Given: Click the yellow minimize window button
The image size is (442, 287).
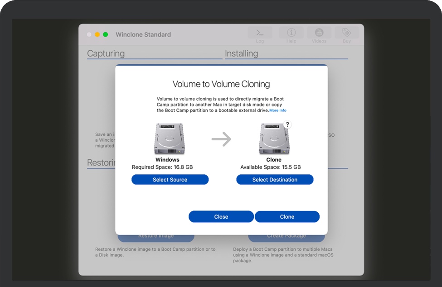Looking at the screenshot, I should [97, 34].
